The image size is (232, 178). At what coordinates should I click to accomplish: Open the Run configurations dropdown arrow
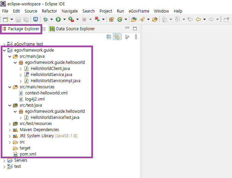64,19
